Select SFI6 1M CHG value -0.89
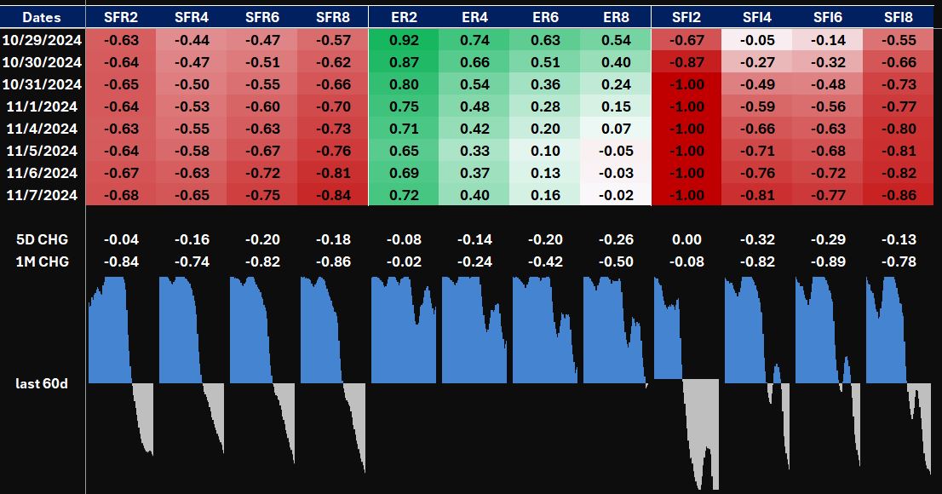The image size is (942, 494). click(828, 261)
